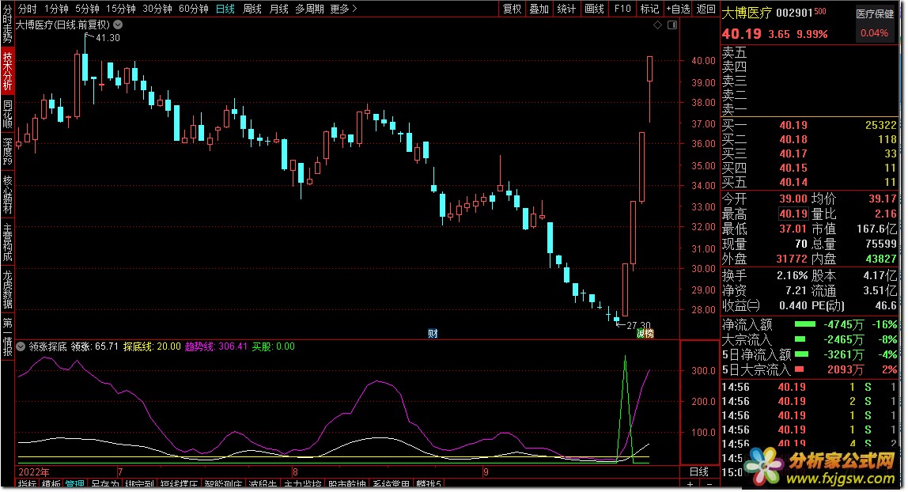Click the 买二 price 40.18

click(793, 139)
